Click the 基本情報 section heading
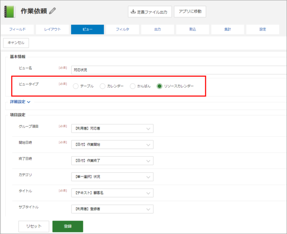 [x=18, y=57]
